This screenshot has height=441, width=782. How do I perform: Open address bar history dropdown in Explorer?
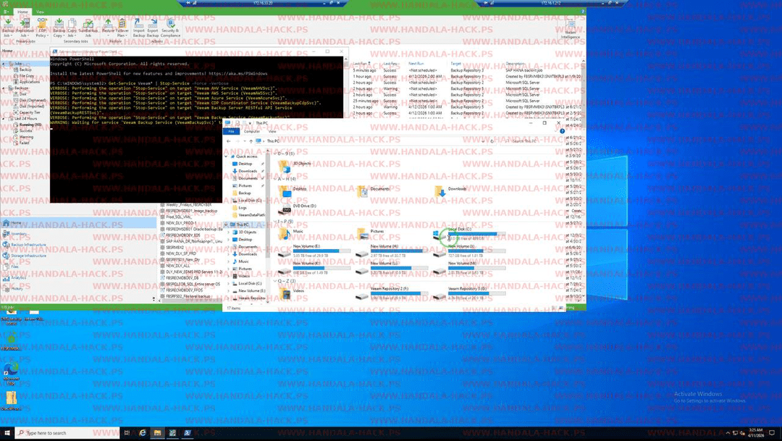(x=484, y=141)
